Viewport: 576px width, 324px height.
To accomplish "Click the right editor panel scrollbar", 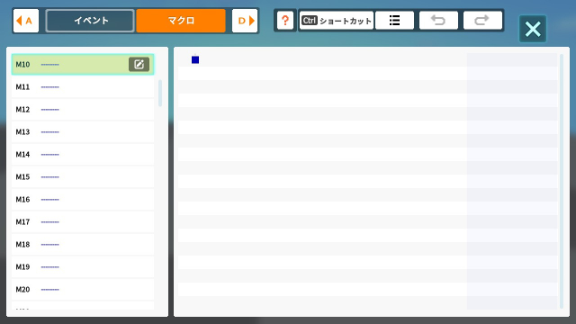I will click(x=562, y=181).
